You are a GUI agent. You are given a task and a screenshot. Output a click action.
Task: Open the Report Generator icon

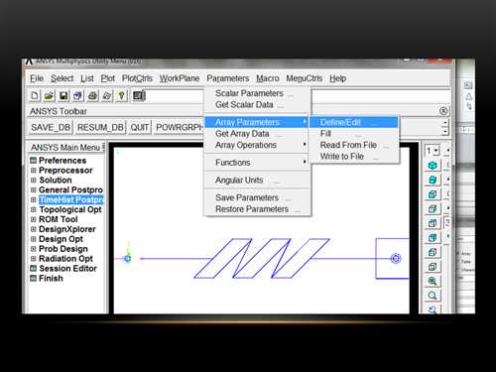click(107, 96)
